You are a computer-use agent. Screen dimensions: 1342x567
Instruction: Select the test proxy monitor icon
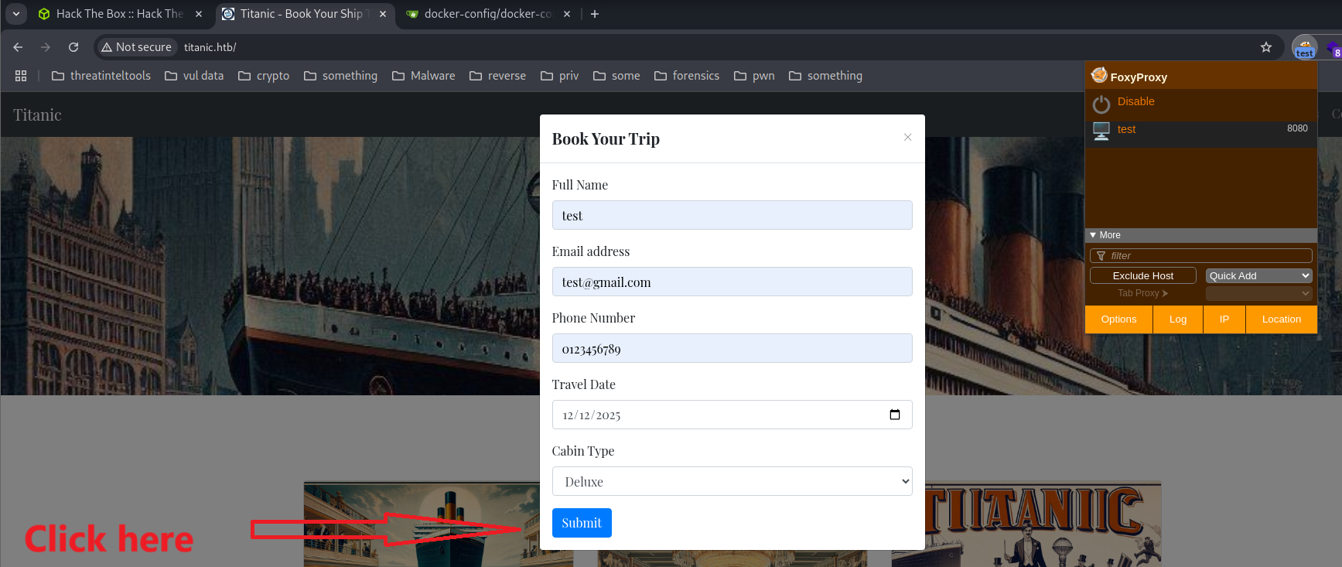pyautogui.click(x=1101, y=131)
